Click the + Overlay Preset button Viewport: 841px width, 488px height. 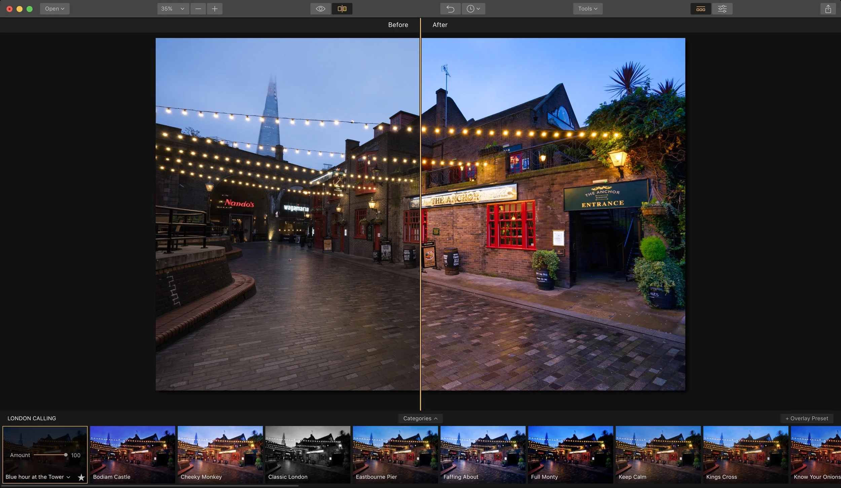[807, 418]
